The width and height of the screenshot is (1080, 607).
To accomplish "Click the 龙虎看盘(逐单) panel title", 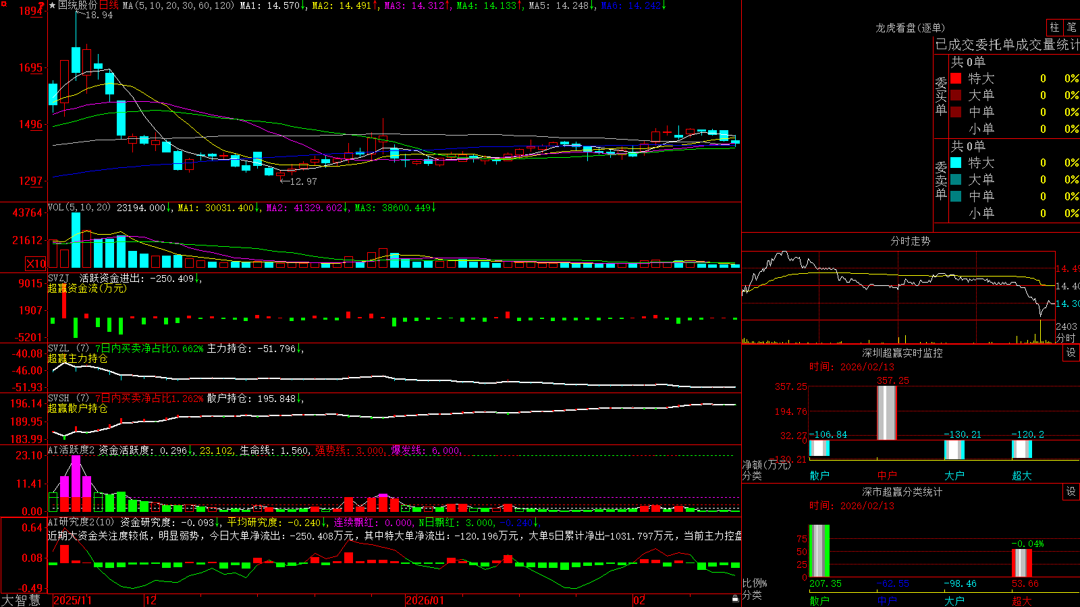I will click(x=910, y=28).
